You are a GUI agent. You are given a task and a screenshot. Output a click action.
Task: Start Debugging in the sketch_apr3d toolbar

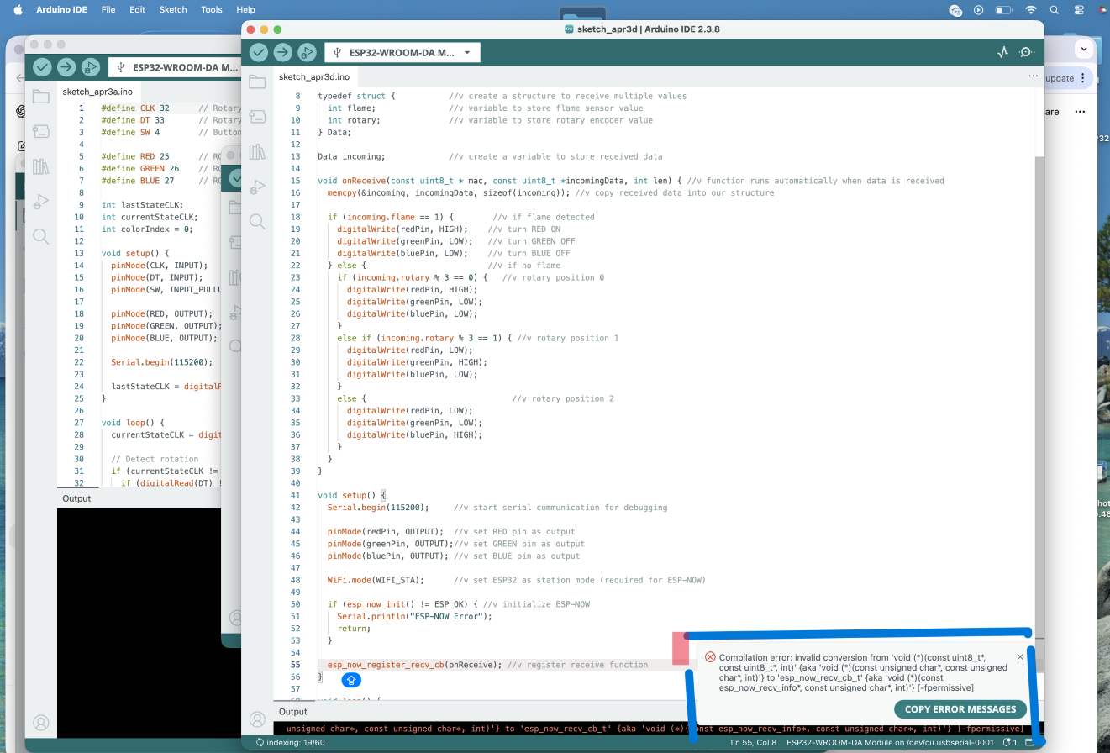click(307, 52)
